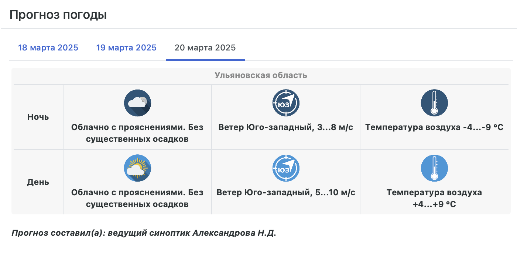517x263 pixels.
Task: Click night temperature text -4...-9 °C
Action: click(x=483, y=127)
